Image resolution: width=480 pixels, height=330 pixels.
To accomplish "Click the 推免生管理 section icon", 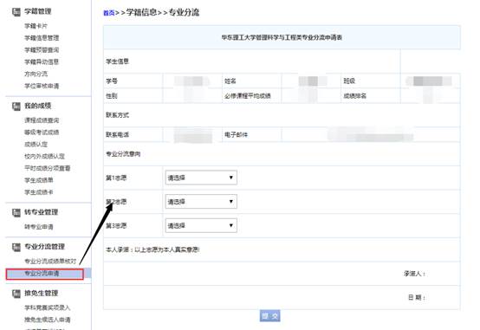I will coord(16,294).
